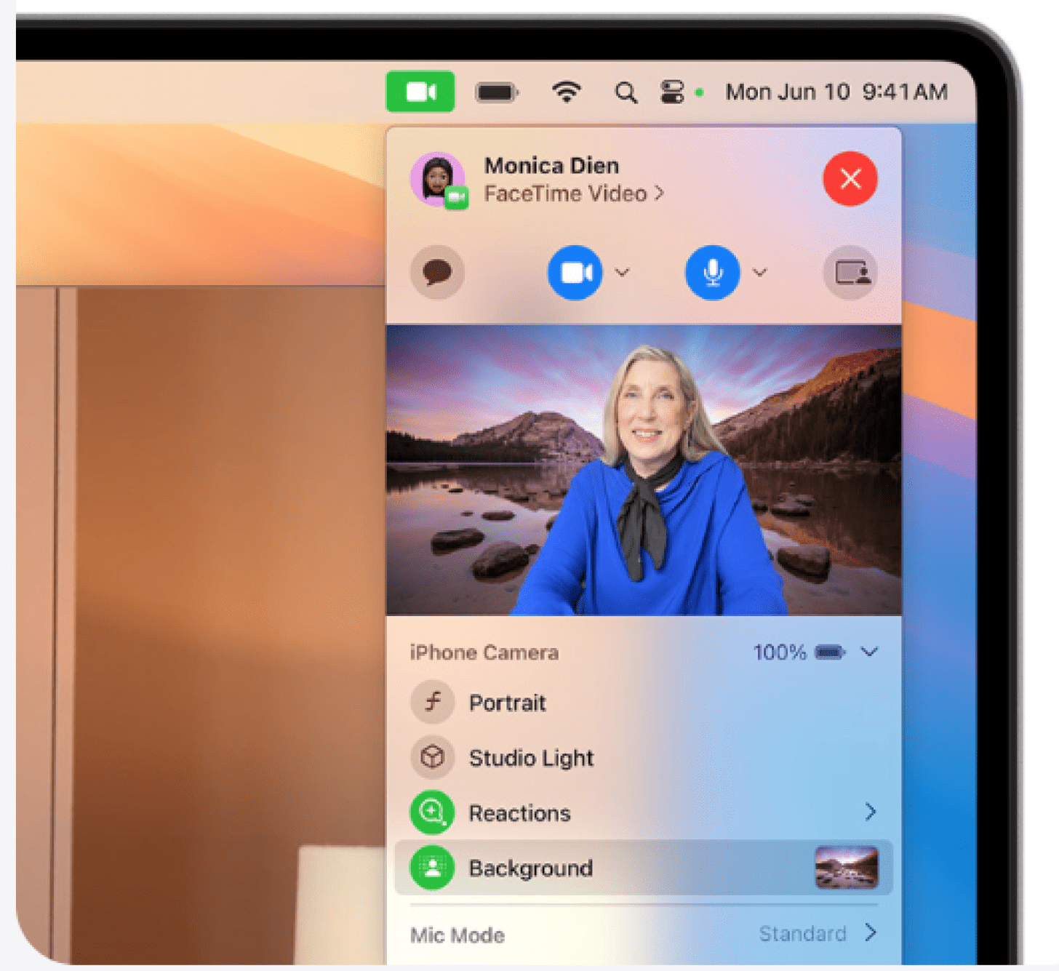Open Control Center from the menu bar

click(672, 92)
